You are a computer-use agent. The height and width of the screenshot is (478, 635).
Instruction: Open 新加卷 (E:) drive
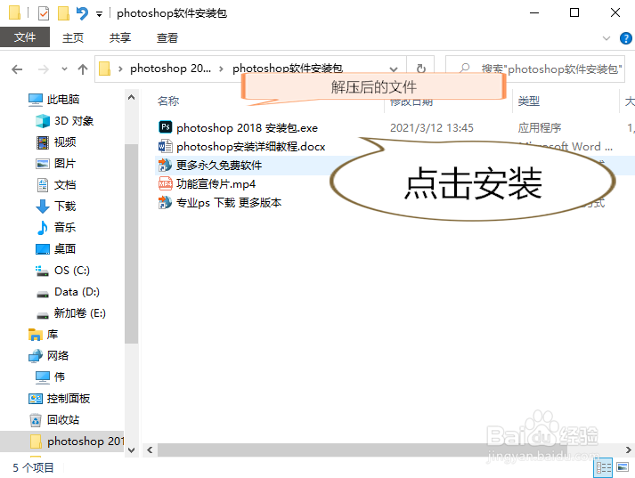point(80,313)
